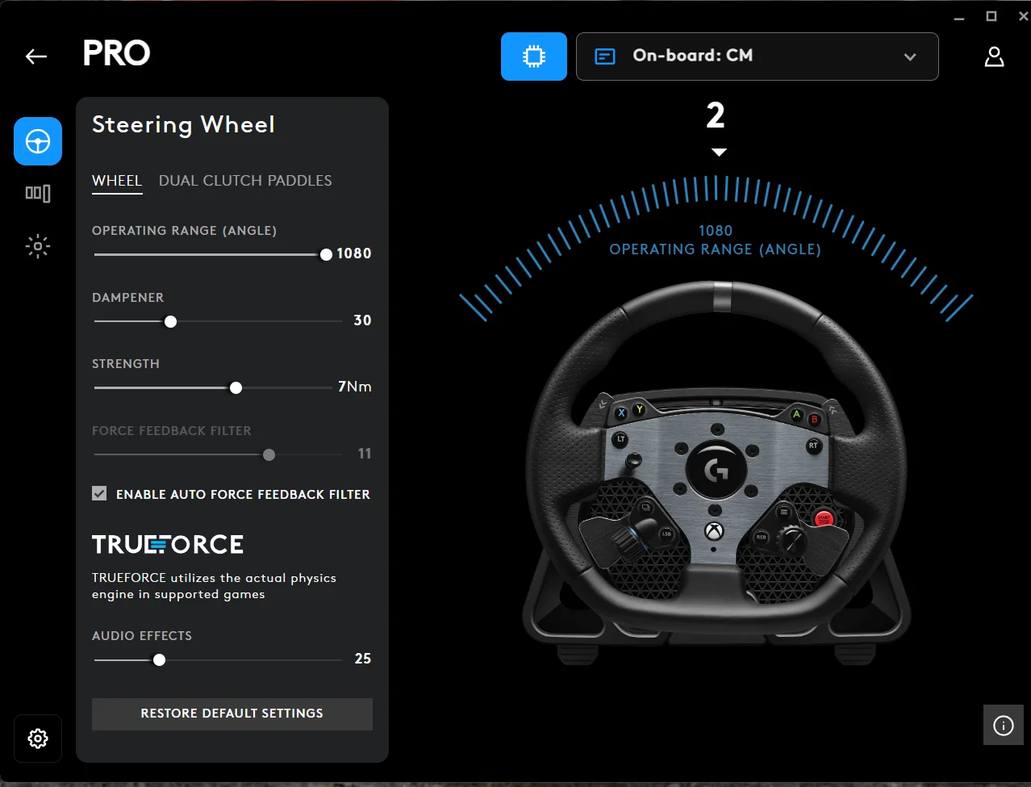
Task: Click the ENABLE AUTO FORCE FEEDBACK FILTER label
Action: tap(243, 494)
